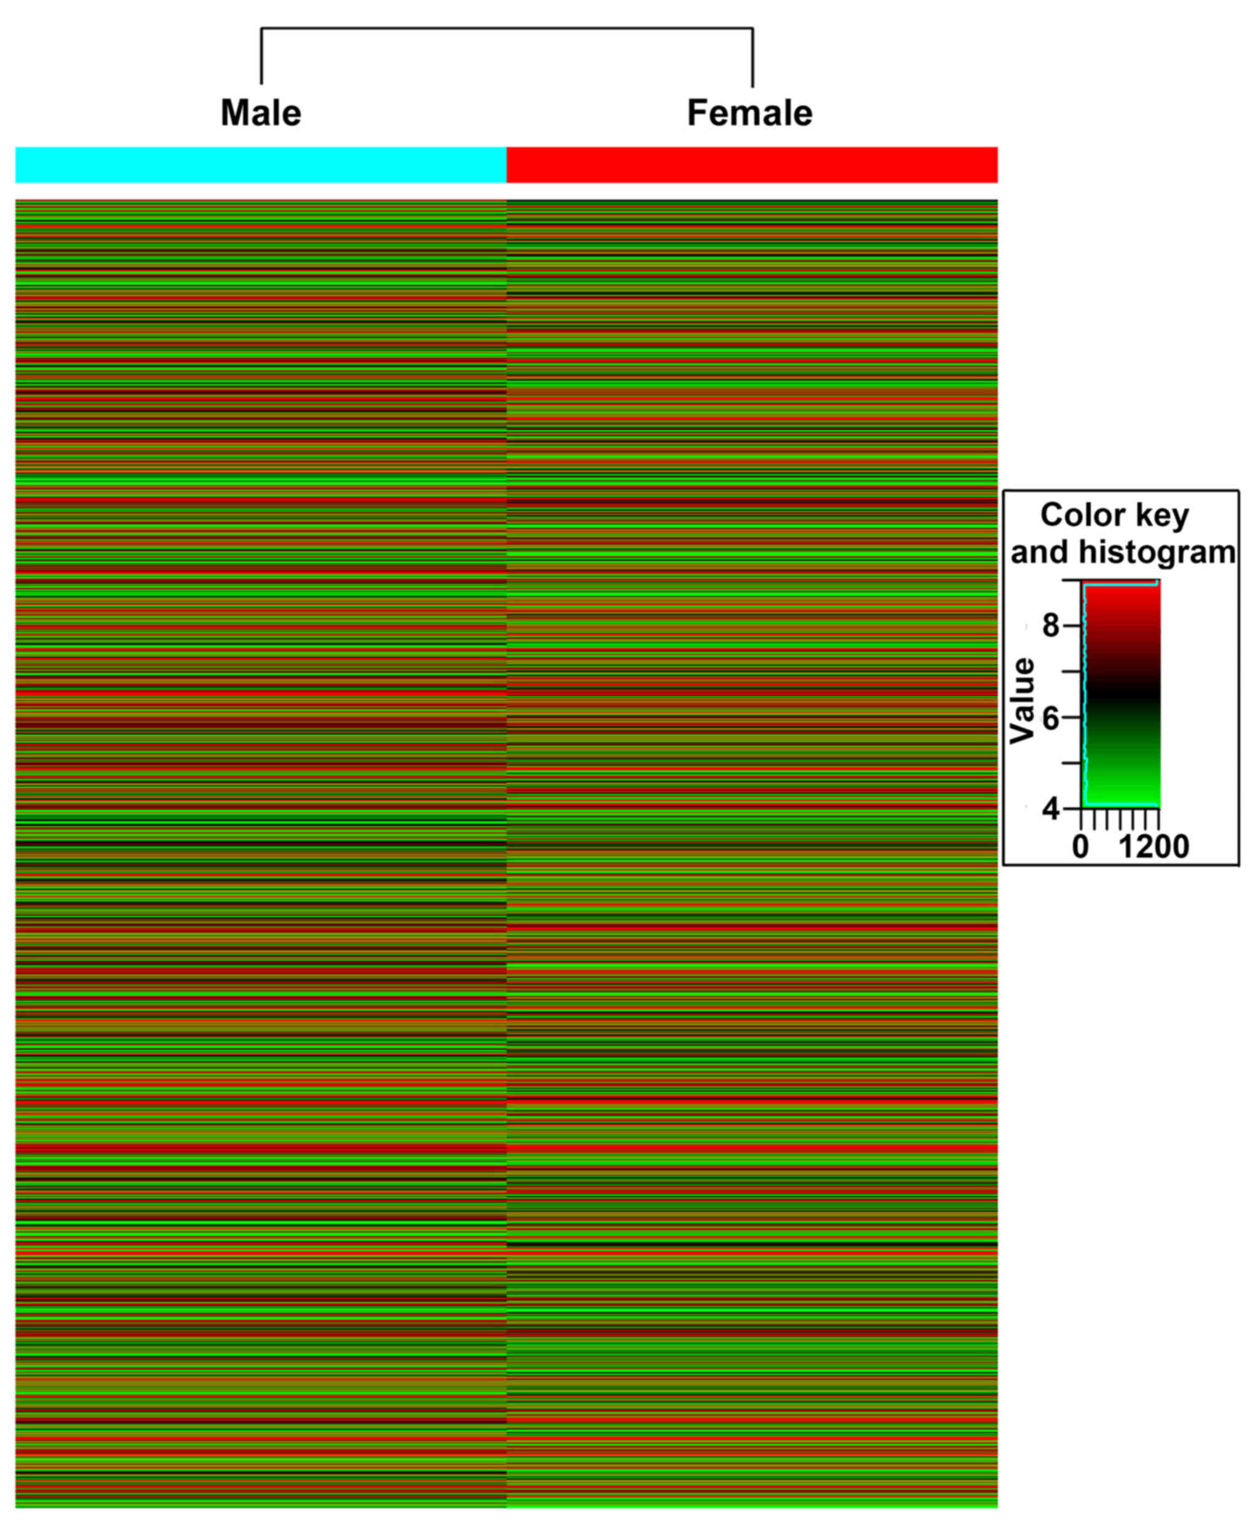The width and height of the screenshot is (1253, 1520).
Task: Click the value 4 tick label
Action: click(x=1051, y=809)
